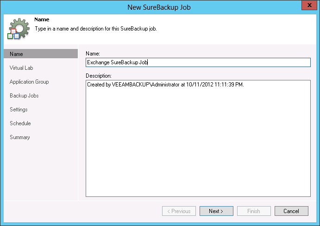This screenshot has height=226, width=320.
Task: Select the Name step in sidebar
Action: point(41,54)
